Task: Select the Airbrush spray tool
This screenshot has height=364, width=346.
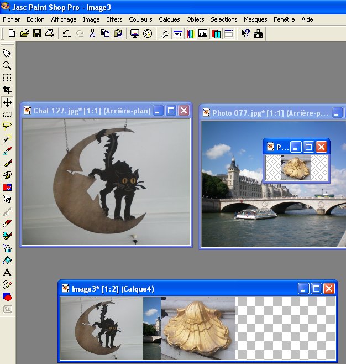Action: click(7, 248)
